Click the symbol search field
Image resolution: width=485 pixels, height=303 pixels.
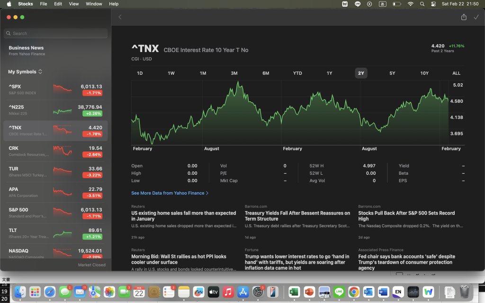[x=56, y=34]
